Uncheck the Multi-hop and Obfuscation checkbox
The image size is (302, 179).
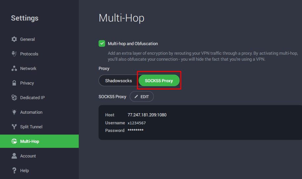point(102,43)
